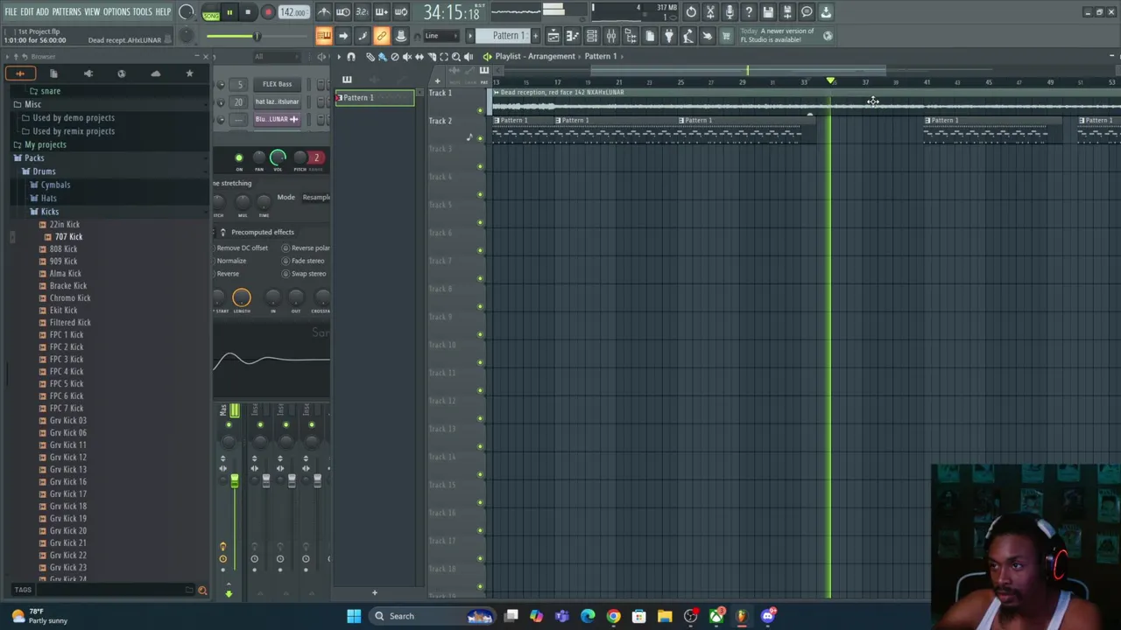Screen dimensions: 1121x630
Task: Open the snap 'Line' dropdown
Action: click(x=443, y=36)
